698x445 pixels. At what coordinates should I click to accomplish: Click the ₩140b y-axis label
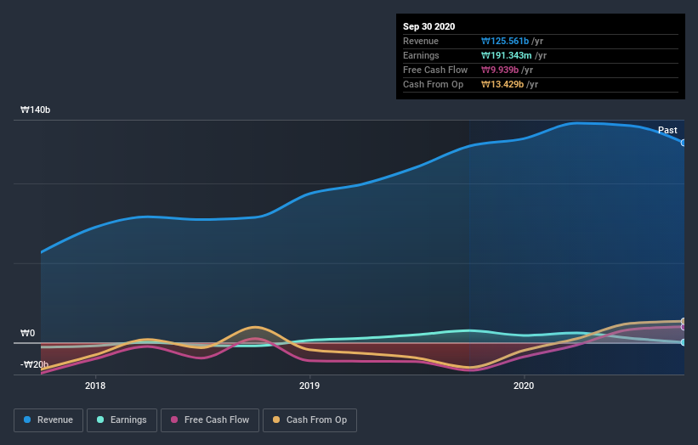click(35, 110)
